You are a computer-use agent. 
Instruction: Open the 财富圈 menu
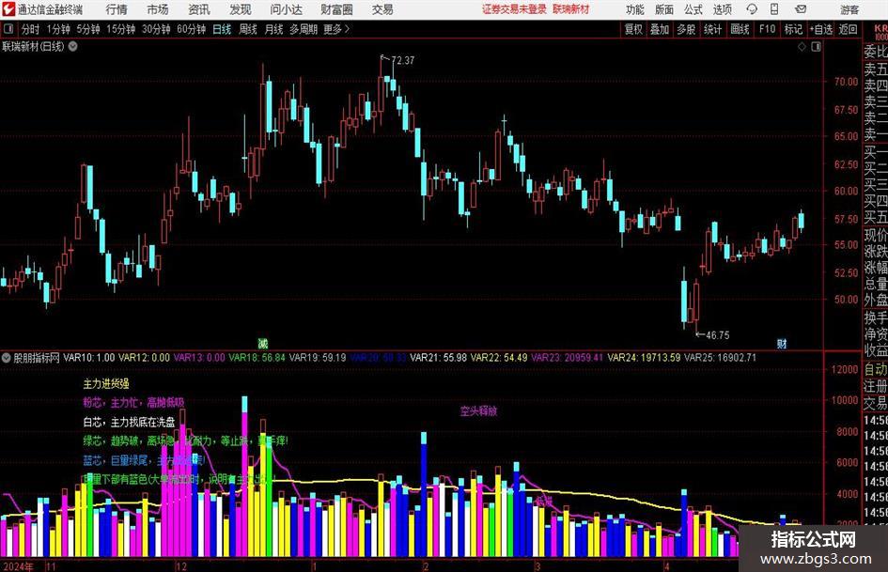pyautogui.click(x=336, y=9)
